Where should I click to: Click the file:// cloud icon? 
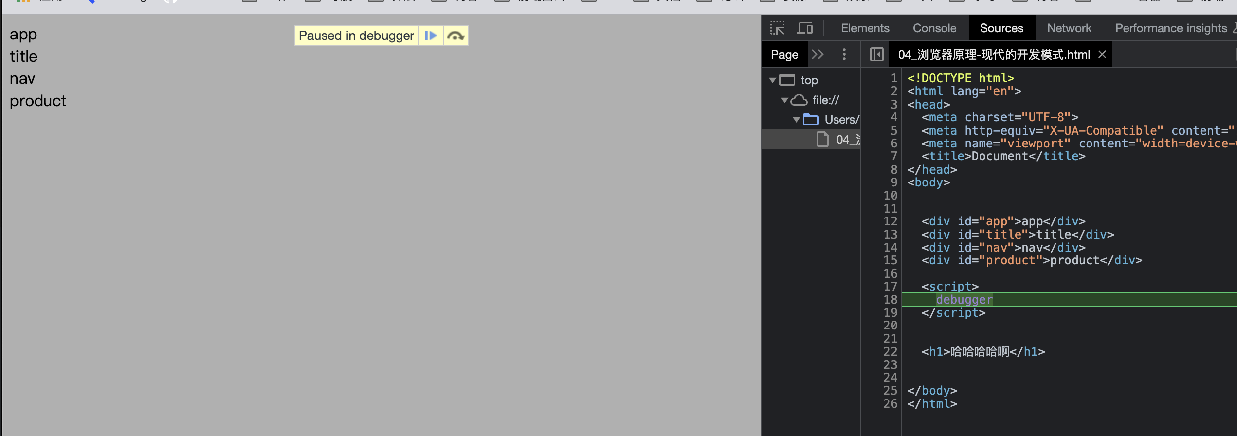[x=799, y=100]
